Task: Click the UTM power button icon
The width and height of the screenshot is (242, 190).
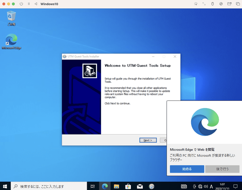Action: click(21, 4)
